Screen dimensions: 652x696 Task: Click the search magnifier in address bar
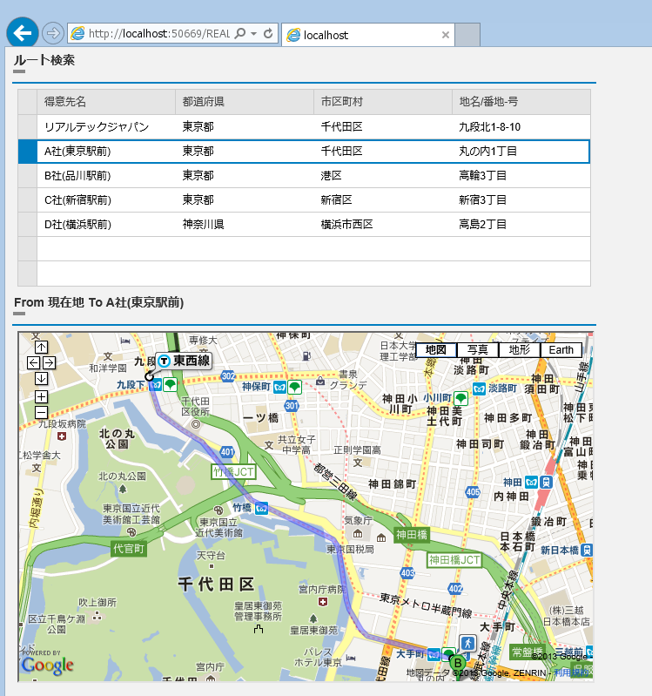[240, 33]
